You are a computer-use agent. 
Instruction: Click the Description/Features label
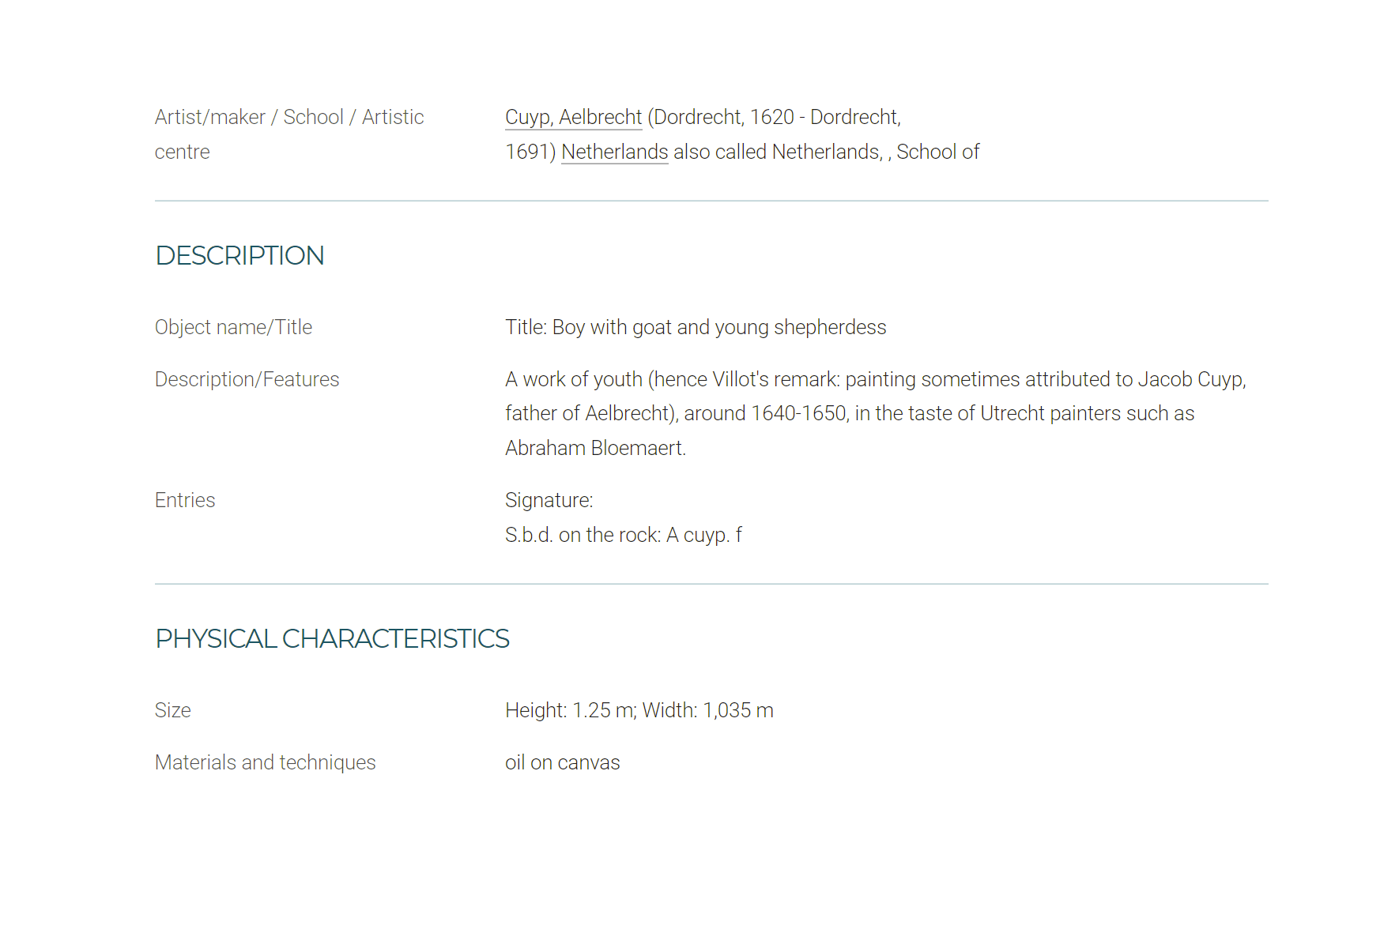pyautogui.click(x=247, y=379)
